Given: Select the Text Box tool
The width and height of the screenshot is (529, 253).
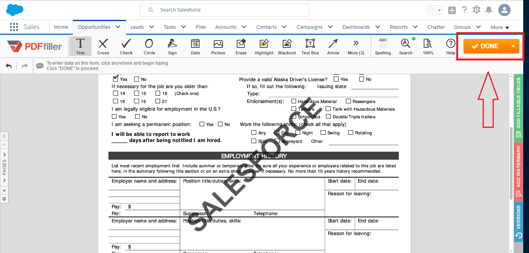Looking at the screenshot, I should 310,46.
